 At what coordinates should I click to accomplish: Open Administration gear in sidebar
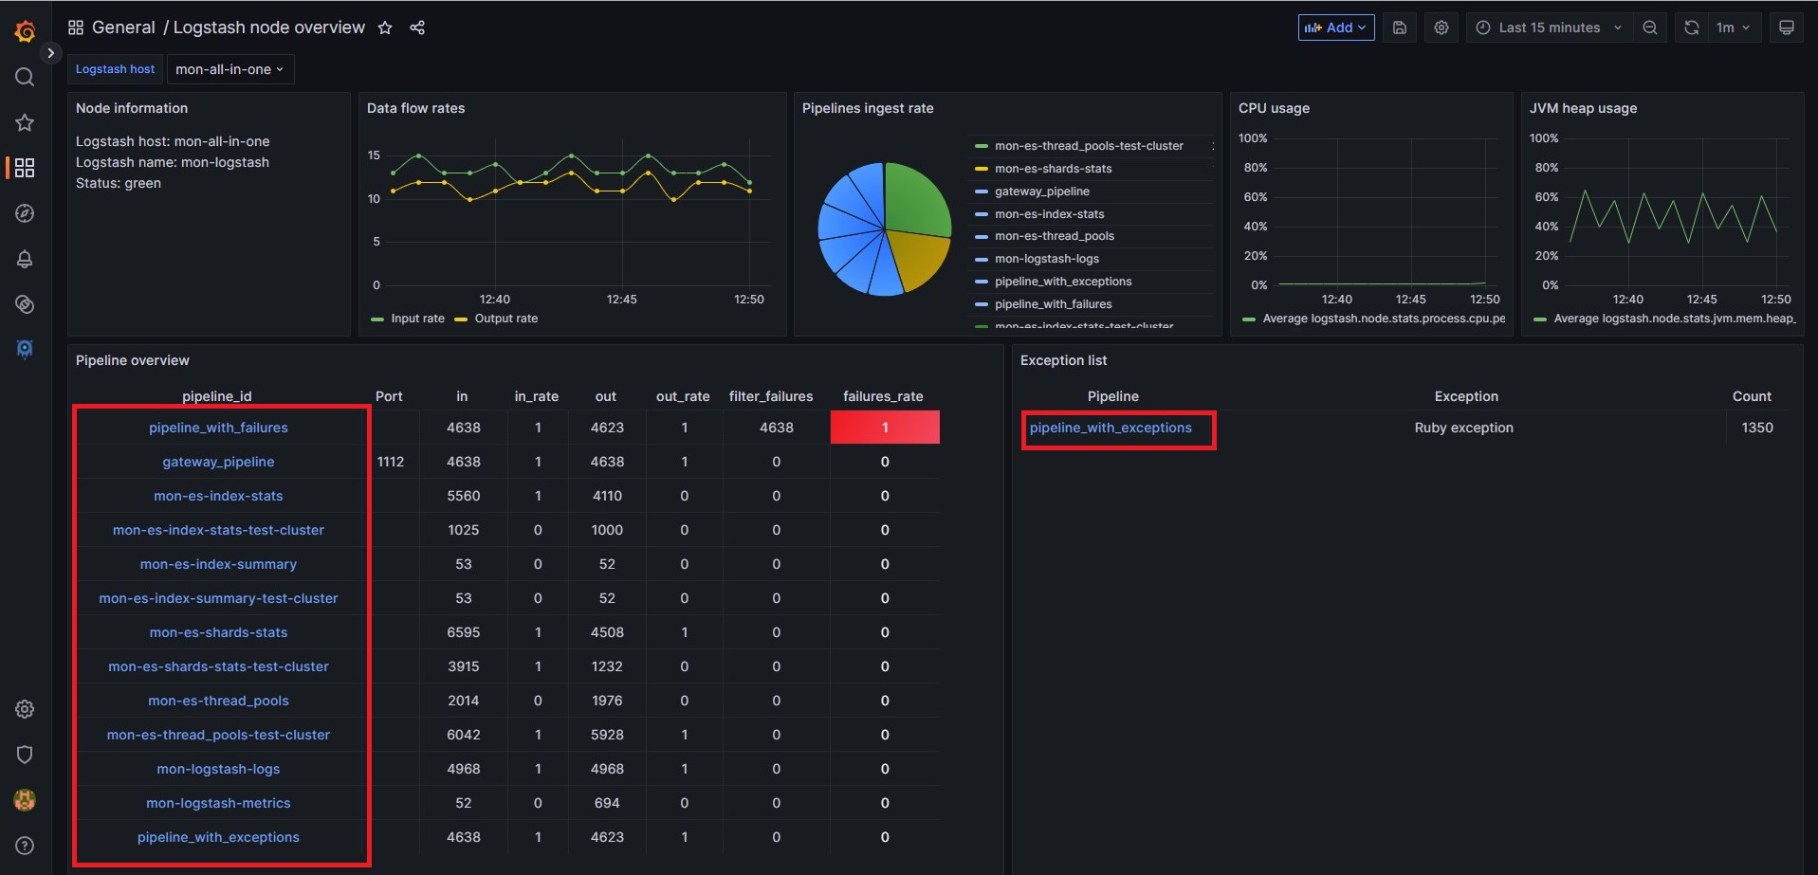point(25,709)
